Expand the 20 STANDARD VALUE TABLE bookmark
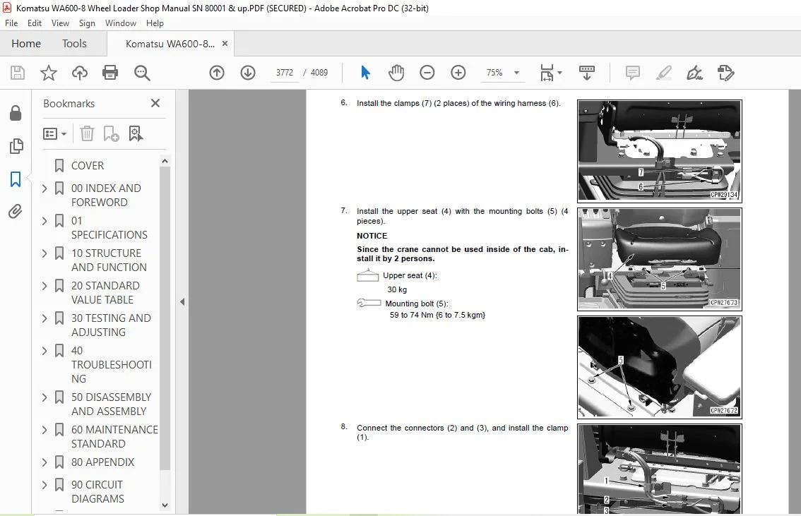 [44, 286]
